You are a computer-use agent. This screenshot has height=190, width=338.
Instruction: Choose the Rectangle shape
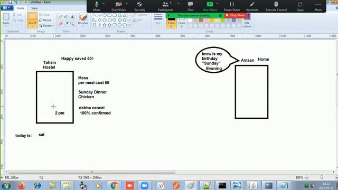(109, 15)
